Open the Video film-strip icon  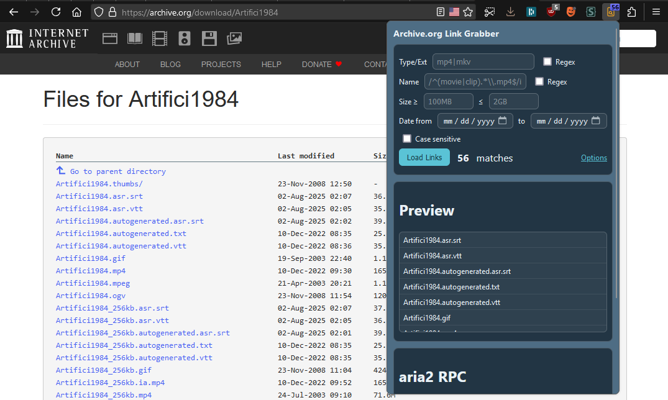coord(160,39)
